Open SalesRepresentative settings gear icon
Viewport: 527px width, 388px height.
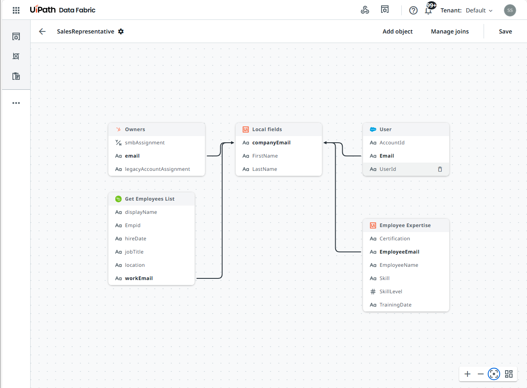[121, 31]
